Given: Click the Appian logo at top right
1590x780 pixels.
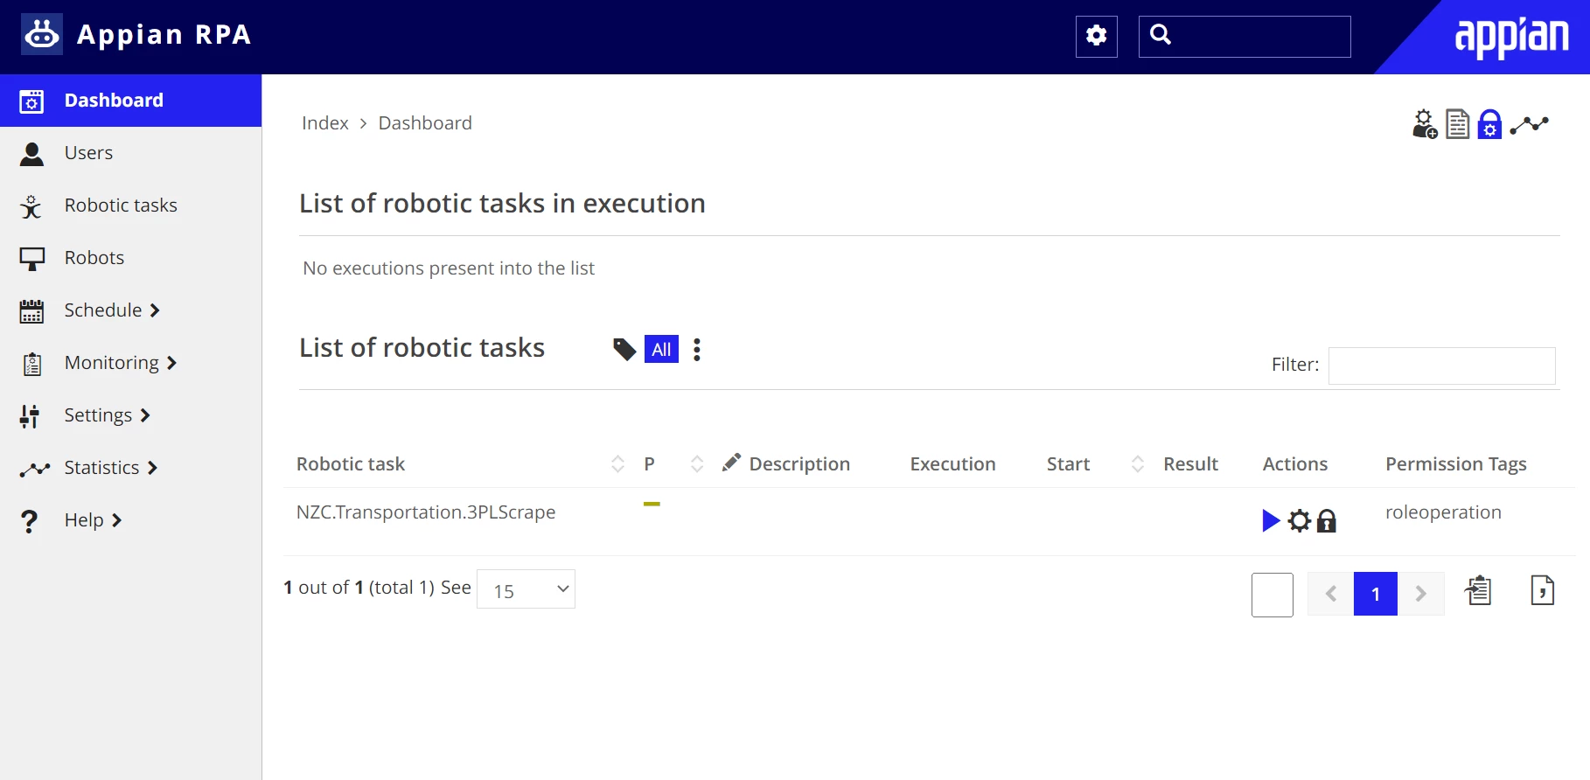Looking at the screenshot, I should pyautogui.click(x=1511, y=37).
